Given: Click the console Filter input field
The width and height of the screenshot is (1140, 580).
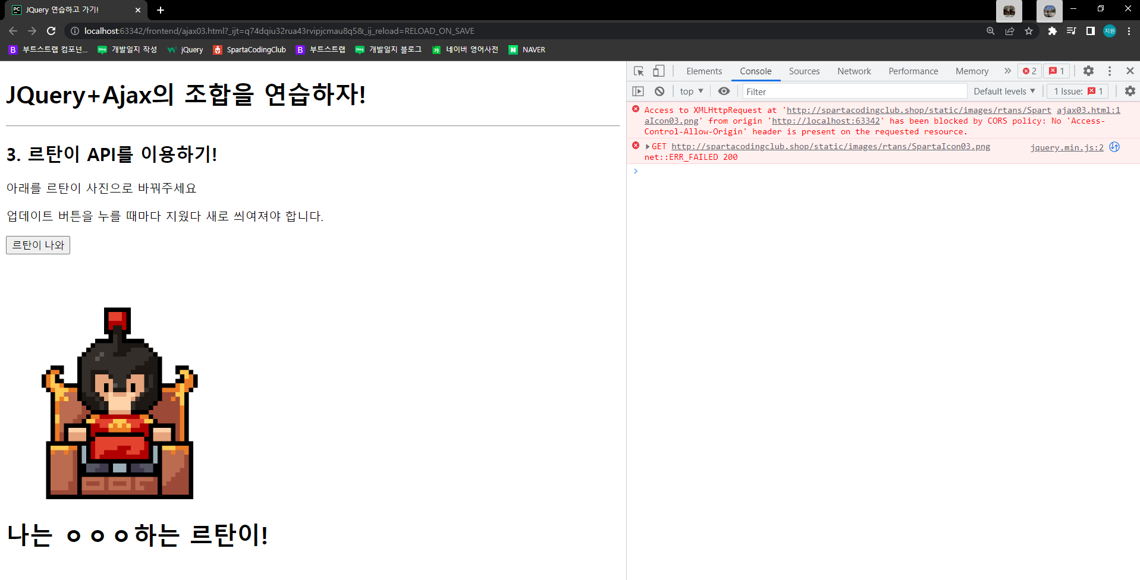Looking at the screenshot, I should [855, 92].
